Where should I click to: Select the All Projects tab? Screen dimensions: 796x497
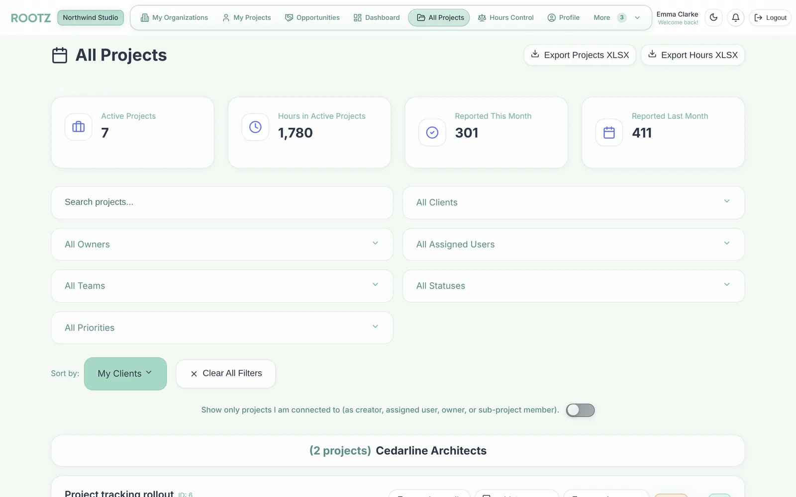click(439, 17)
